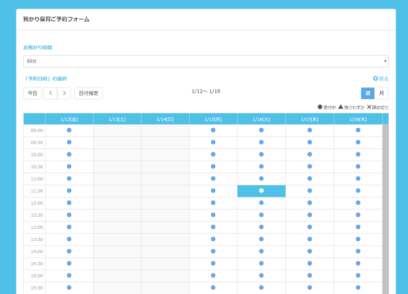Image resolution: width=408 pixels, height=294 pixels.
Task: Click the 1/18(木) column header
Action: (x=358, y=119)
